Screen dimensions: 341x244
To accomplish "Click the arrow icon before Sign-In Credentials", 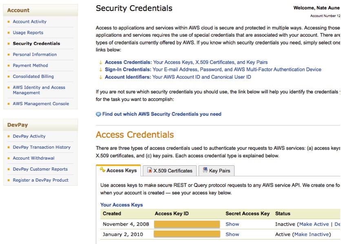I will coord(100,70).
